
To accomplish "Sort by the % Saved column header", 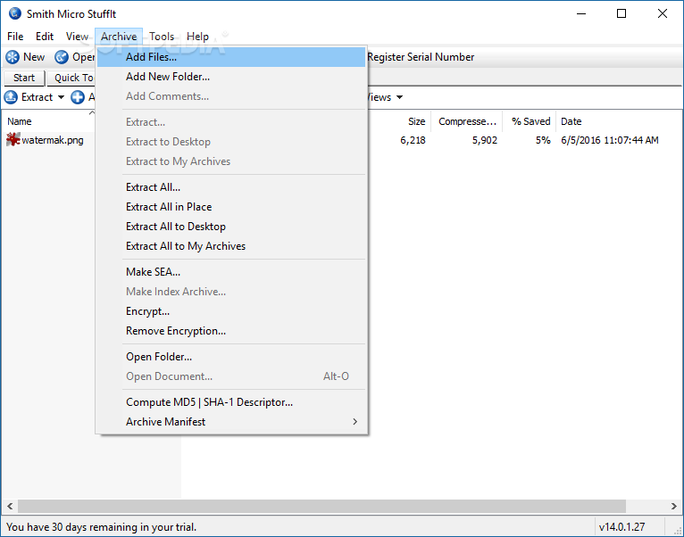I will click(530, 121).
